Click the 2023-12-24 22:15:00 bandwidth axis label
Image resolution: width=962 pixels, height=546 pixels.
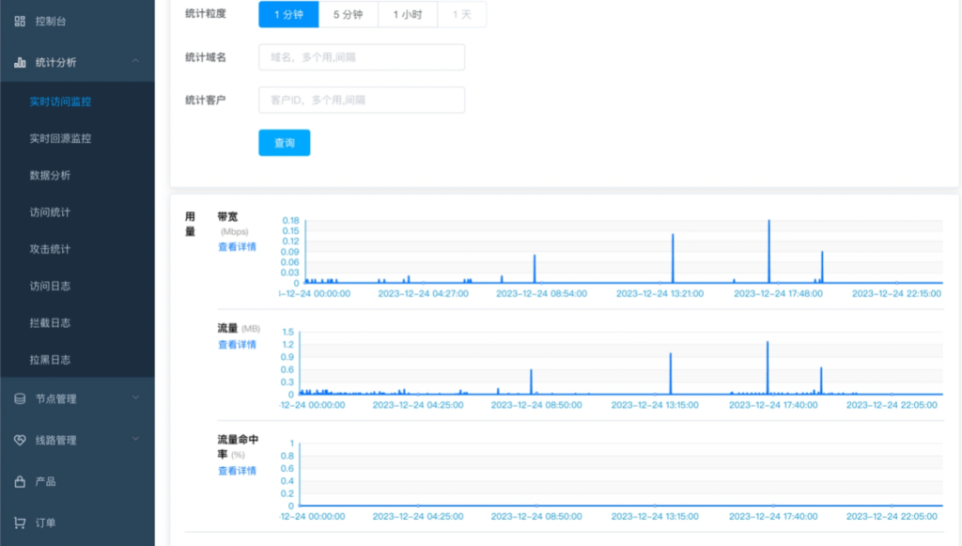[x=896, y=294]
